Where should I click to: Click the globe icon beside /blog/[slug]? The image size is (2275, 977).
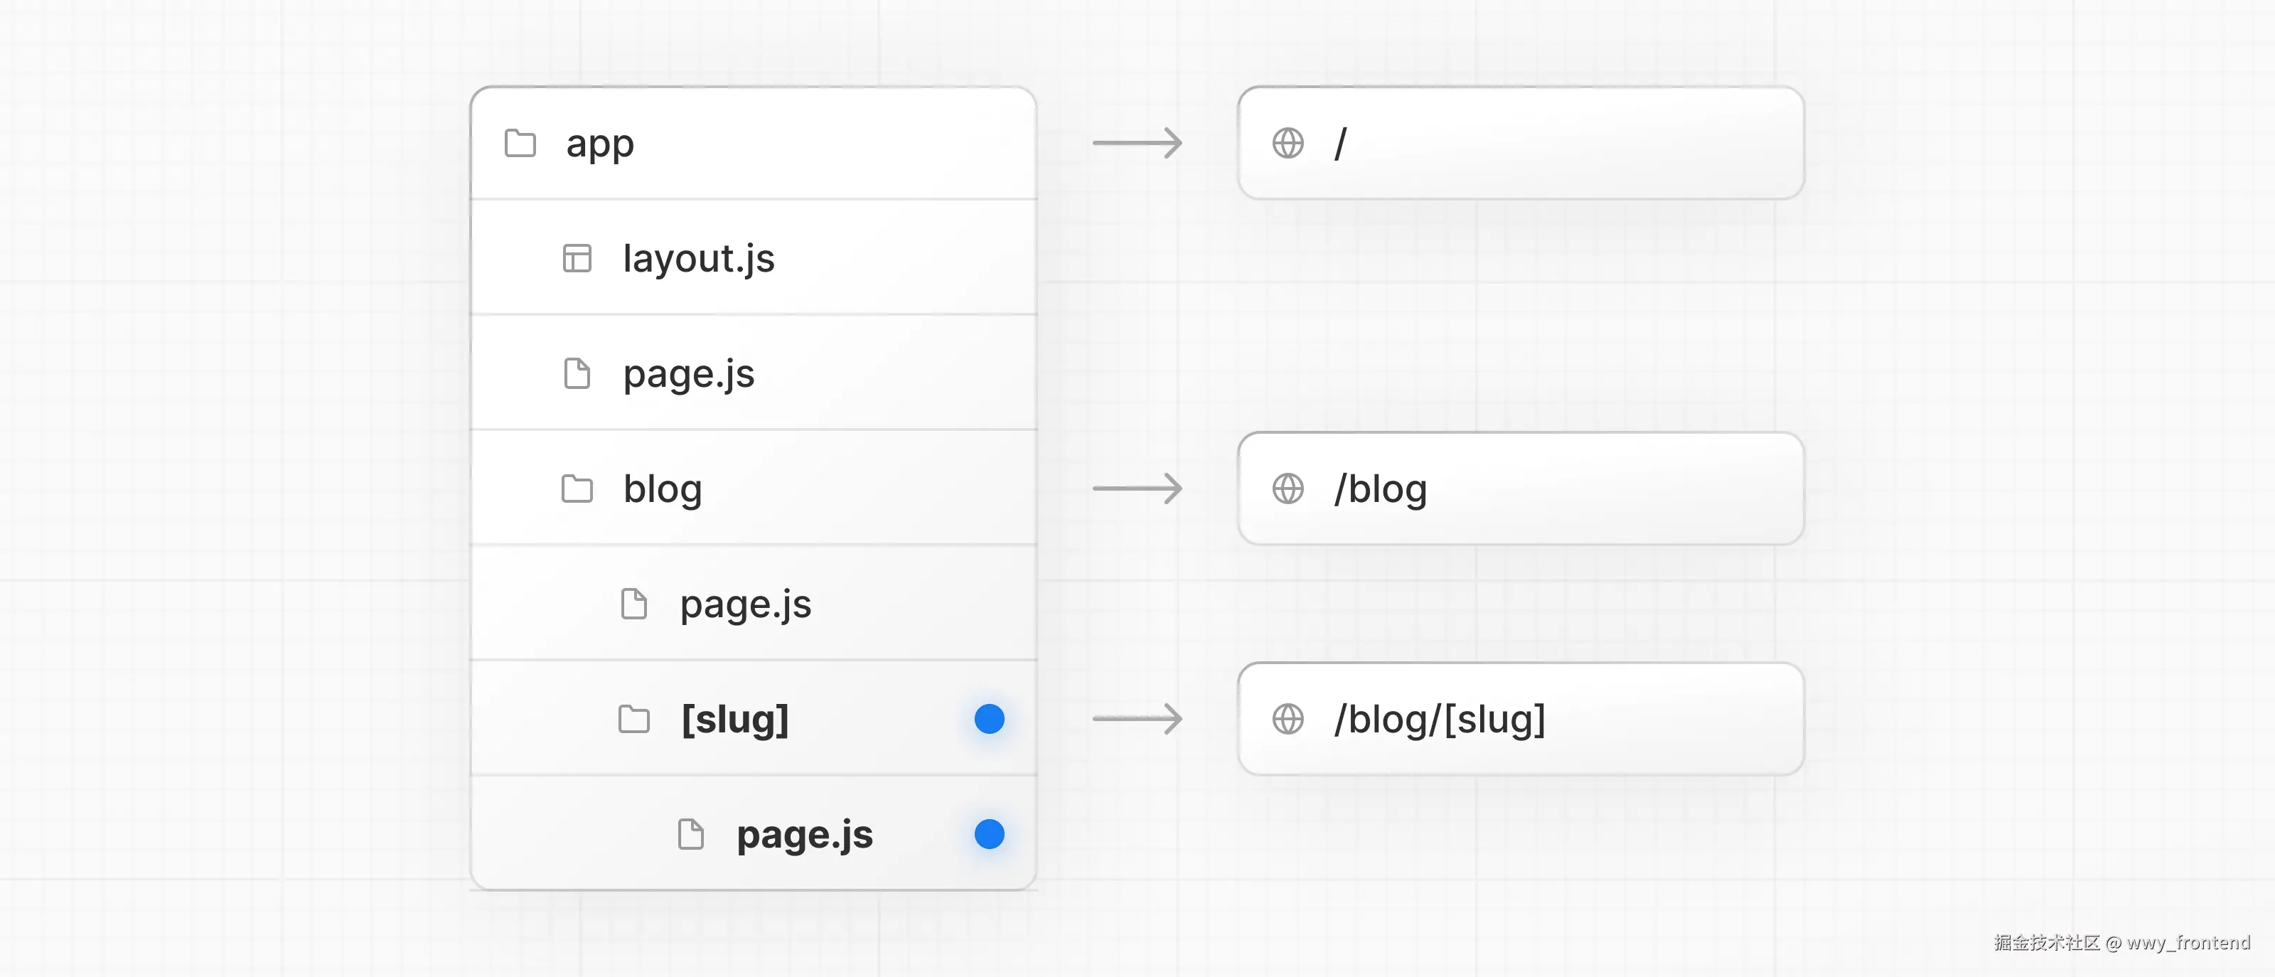click(1288, 719)
